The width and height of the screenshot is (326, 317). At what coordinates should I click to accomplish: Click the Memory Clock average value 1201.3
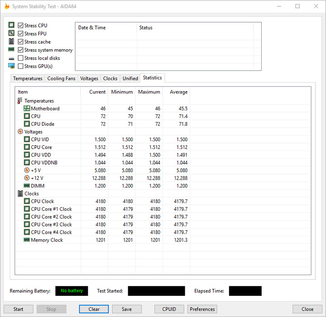181,240
